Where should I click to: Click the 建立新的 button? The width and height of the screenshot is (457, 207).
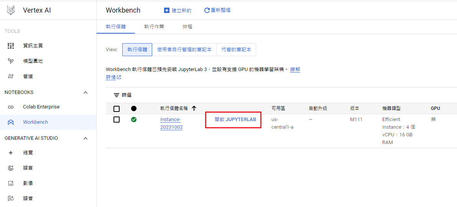[178, 10]
